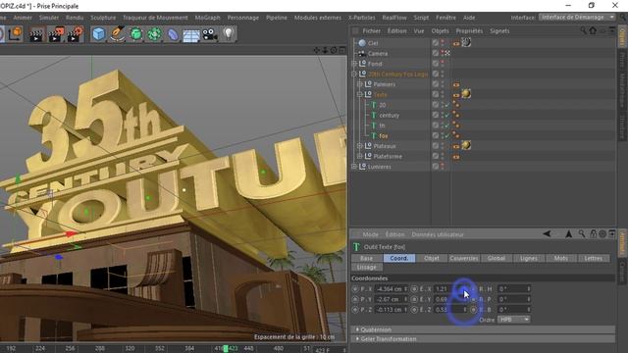Viewport: 628px width, 353px height.
Task: Click viewport zoom camera arrow icon
Action: click(325, 50)
